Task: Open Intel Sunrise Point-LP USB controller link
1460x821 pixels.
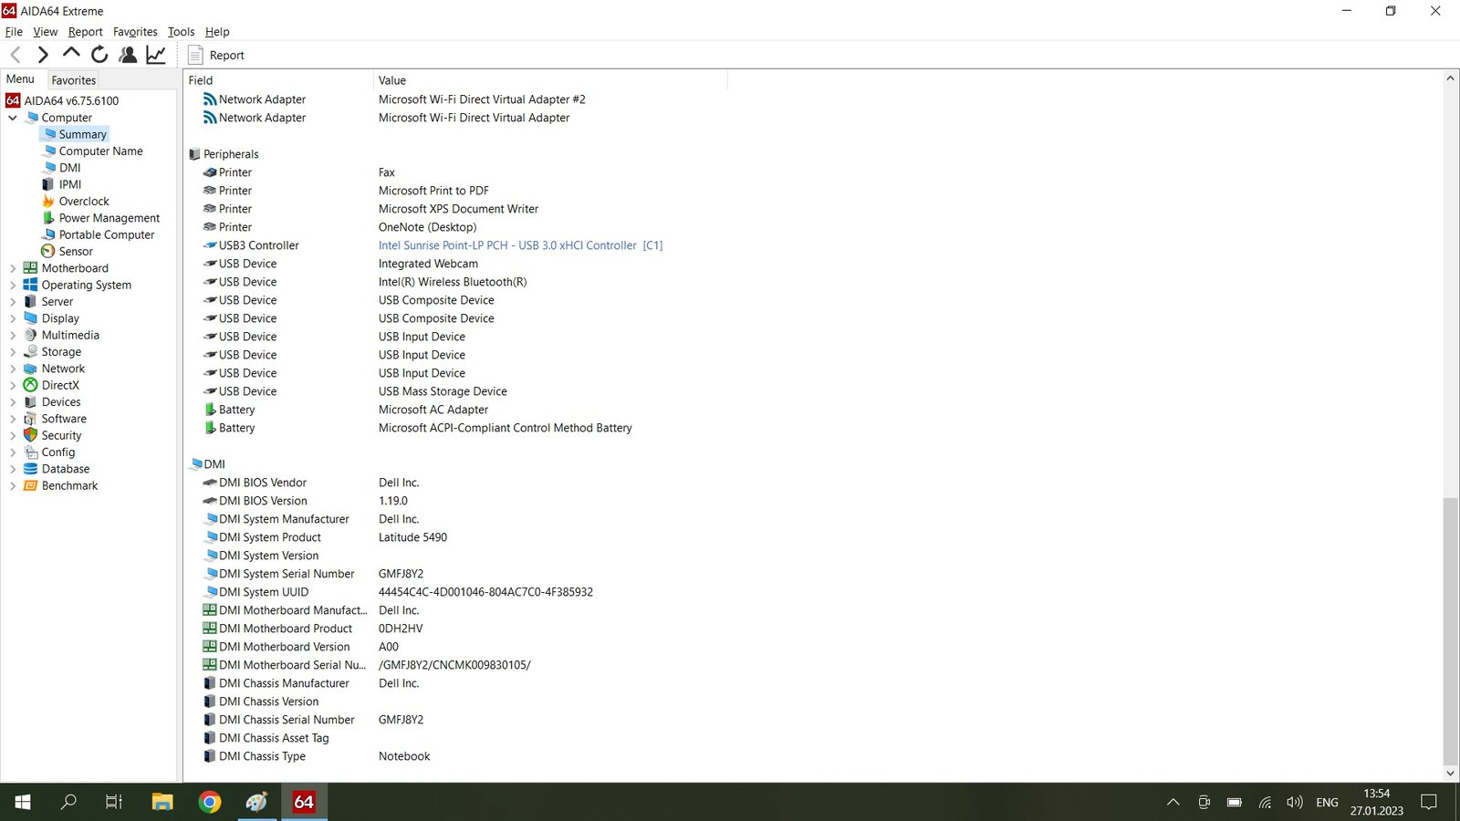Action: click(x=507, y=245)
